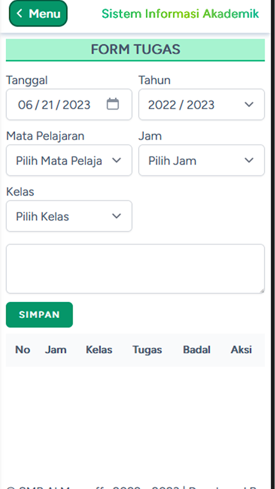Focus the task description text area
Viewport: 275px width, 489px height.
(x=135, y=269)
